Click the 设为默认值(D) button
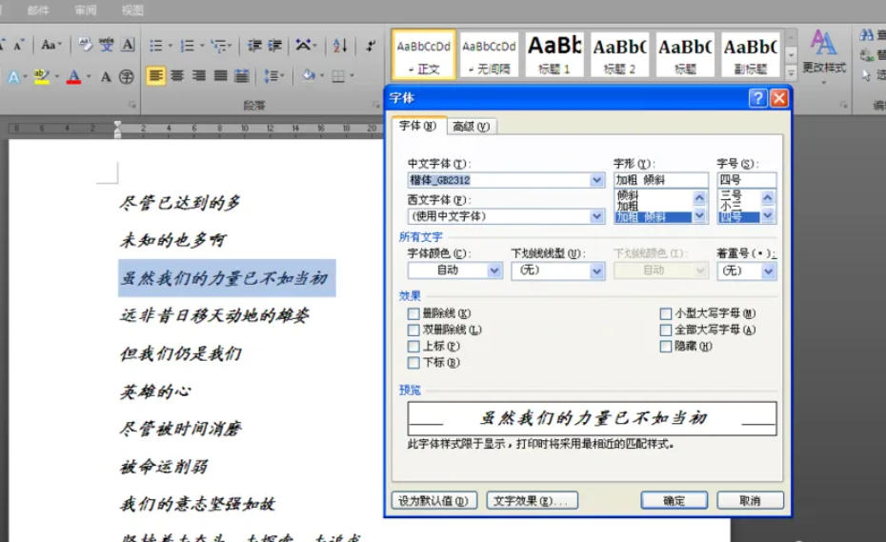 pyautogui.click(x=434, y=501)
